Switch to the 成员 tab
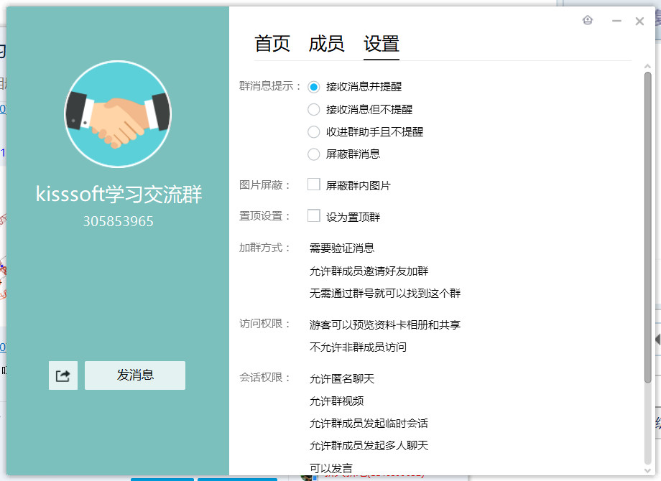Image resolution: width=661 pixels, height=481 pixels. [327, 44]
